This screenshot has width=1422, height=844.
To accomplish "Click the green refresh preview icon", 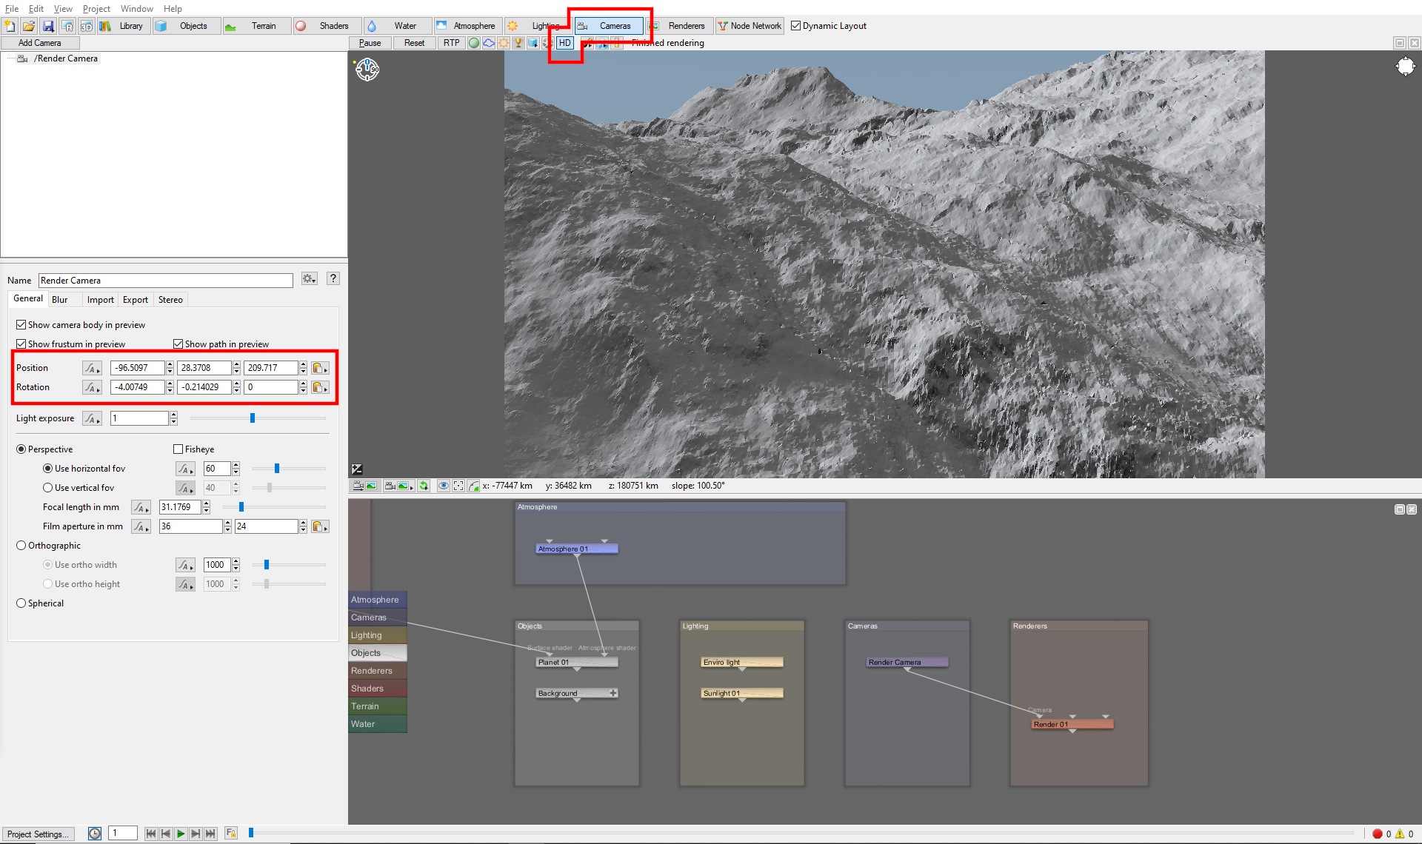I will tap(424, 486).
